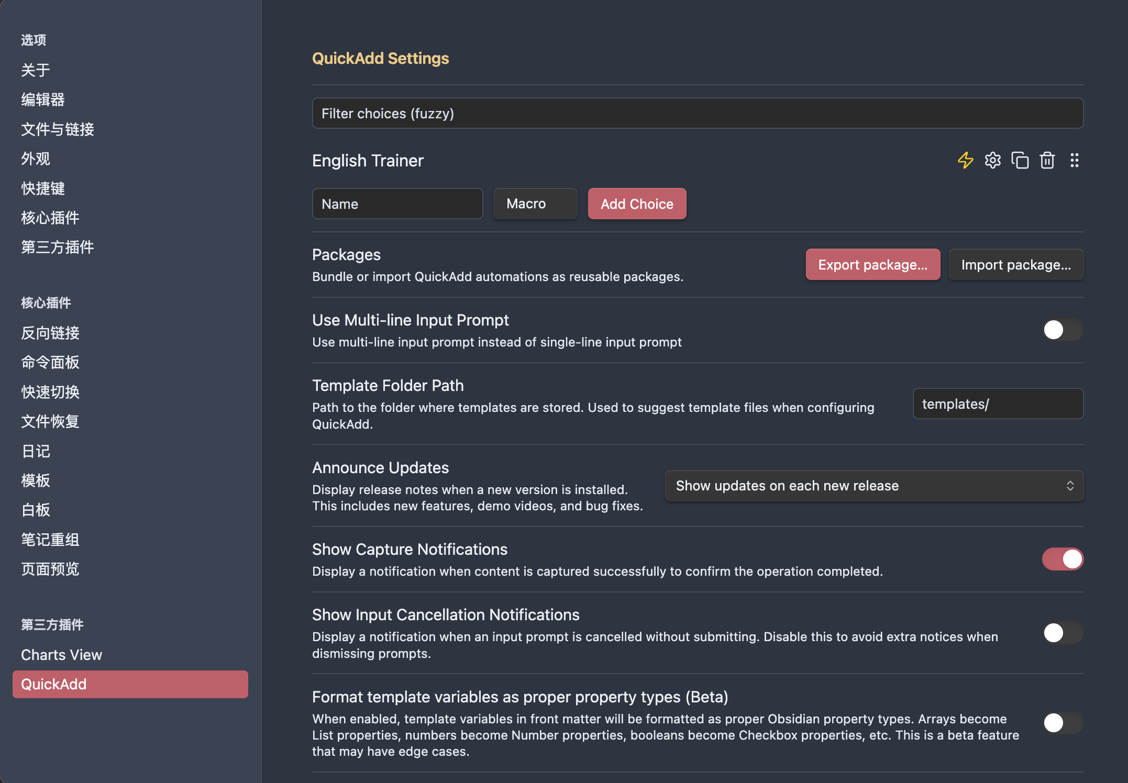Click the lightning bolt icon for English Trainer

click(965, 160)
